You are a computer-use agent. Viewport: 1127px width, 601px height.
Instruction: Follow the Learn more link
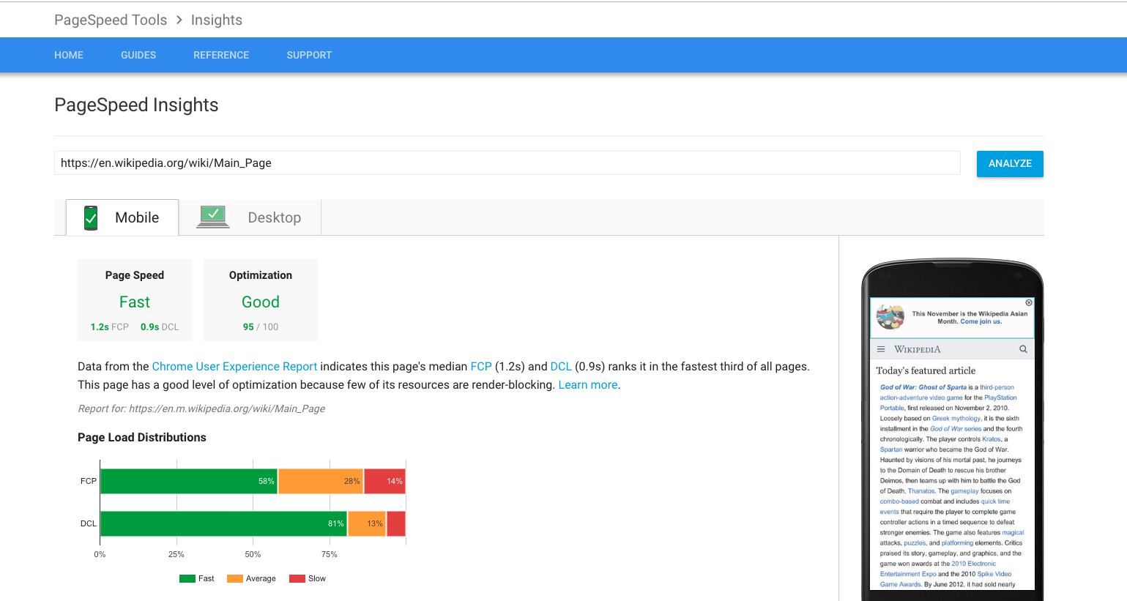coord(587,385)
